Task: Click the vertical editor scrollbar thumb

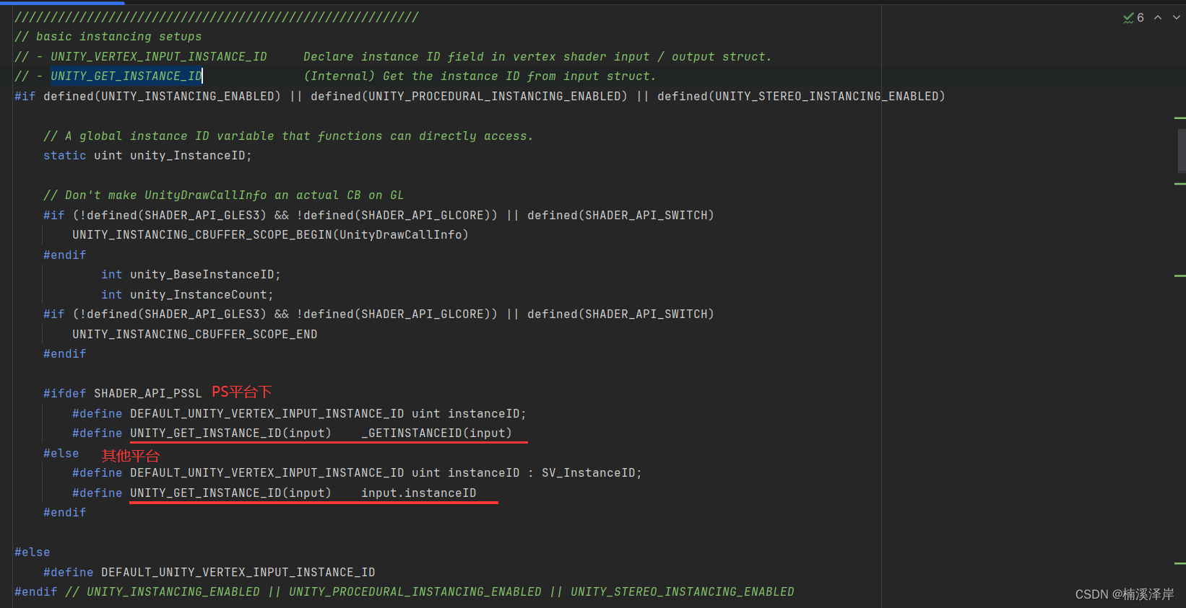Action: pos(1182,151)
